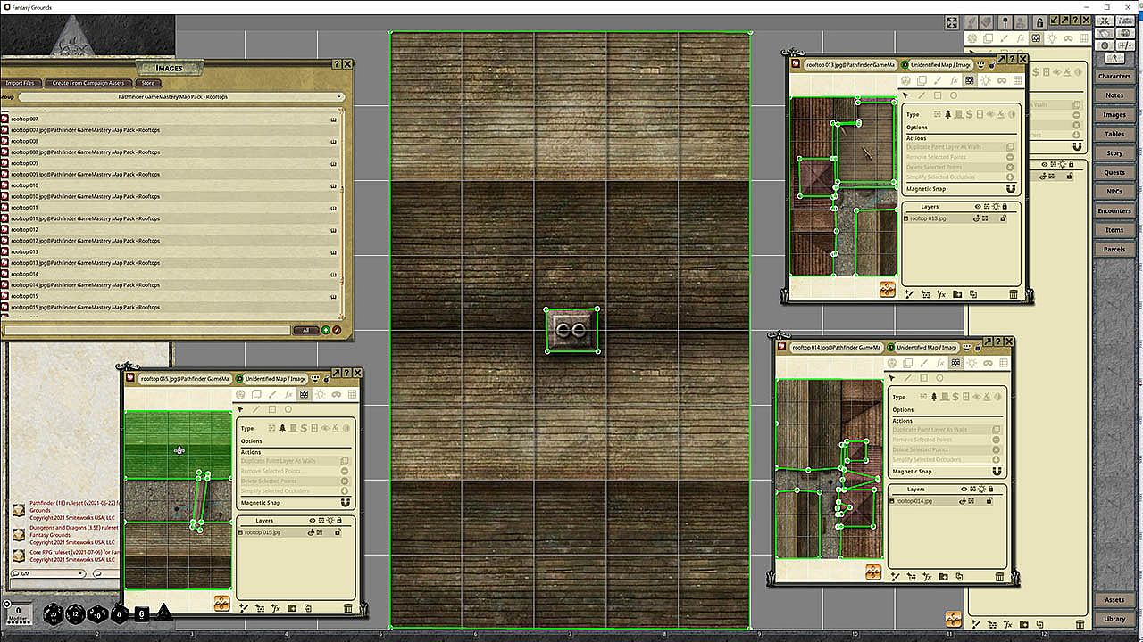Select the 'rooftop 007' image entry
This screenshot has width=1143, height=642.
pyautogui.click(x=171, y=119)
